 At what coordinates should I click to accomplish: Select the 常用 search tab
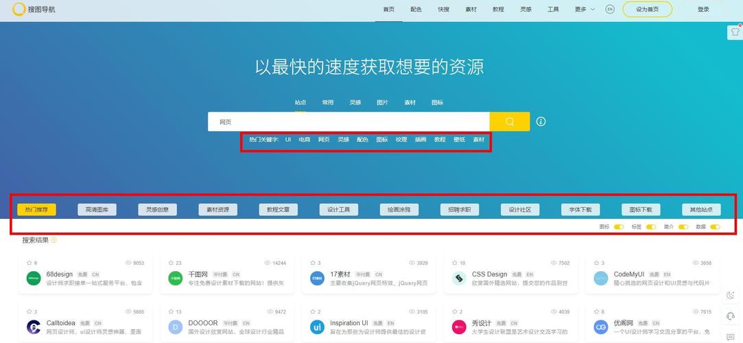[x=328, y=102]
